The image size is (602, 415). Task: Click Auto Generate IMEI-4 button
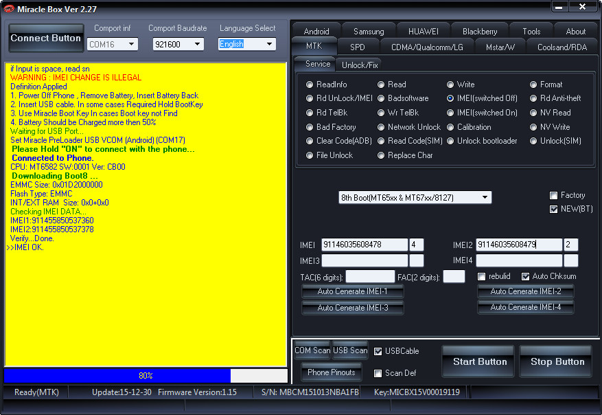coord(526,307)
